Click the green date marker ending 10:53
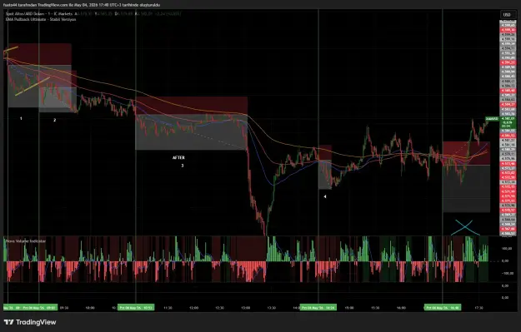The height and width of the screenshot is (332, 521). pyautogui.click(x=136, y=308)
